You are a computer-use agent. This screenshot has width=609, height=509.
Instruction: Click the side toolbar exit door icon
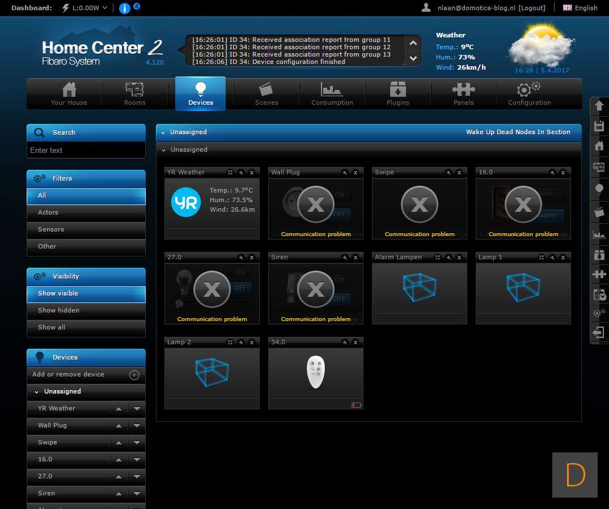(598, 332)
